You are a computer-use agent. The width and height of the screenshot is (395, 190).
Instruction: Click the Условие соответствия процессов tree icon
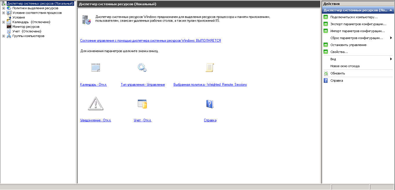tap(9, 13)
